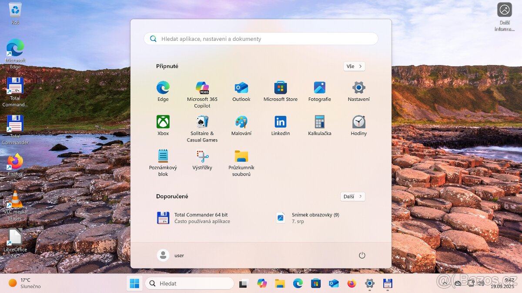Viewport: 522px width, 293px height.
Task: Launch Výstřižky snipping tool
Action: pos(202,156)
